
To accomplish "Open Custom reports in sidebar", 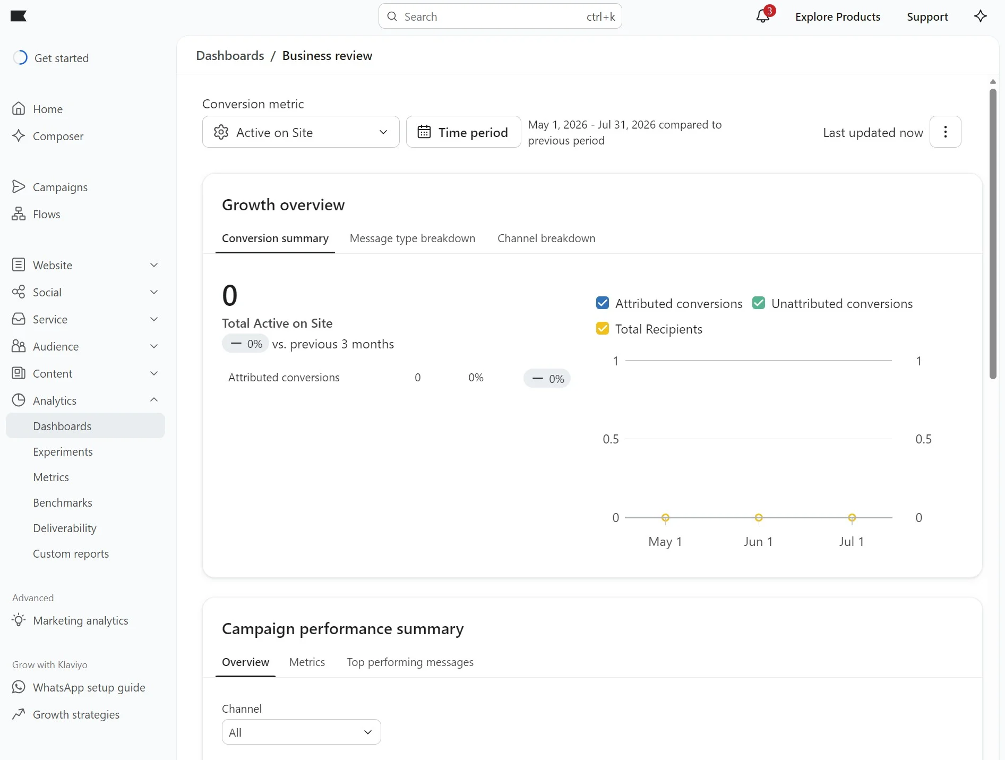I will (x=71, y=553).
